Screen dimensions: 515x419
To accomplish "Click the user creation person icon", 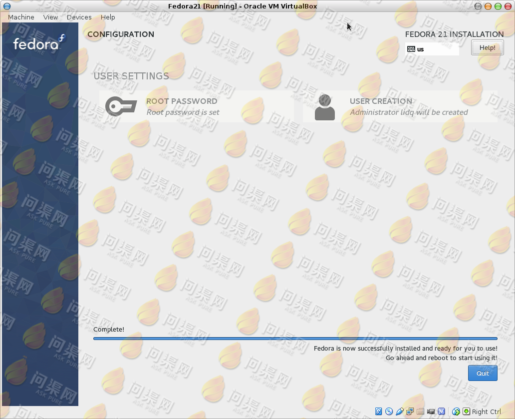I will 324,107.
